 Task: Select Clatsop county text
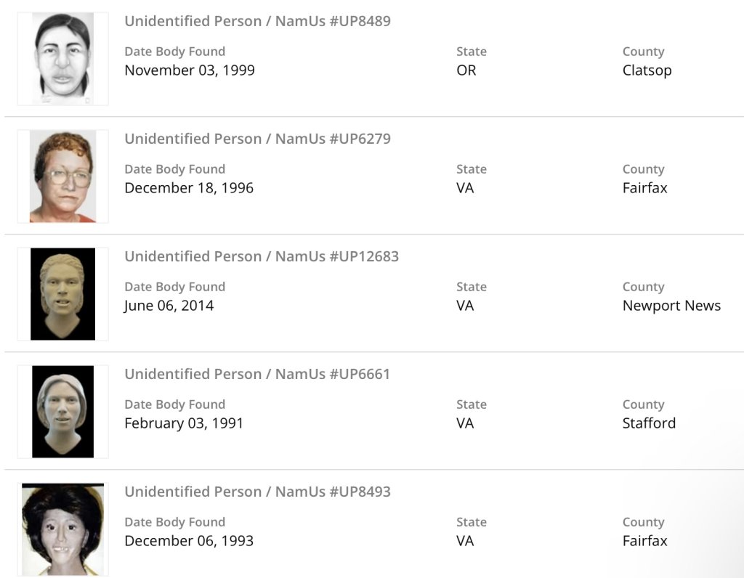point(647,70)
